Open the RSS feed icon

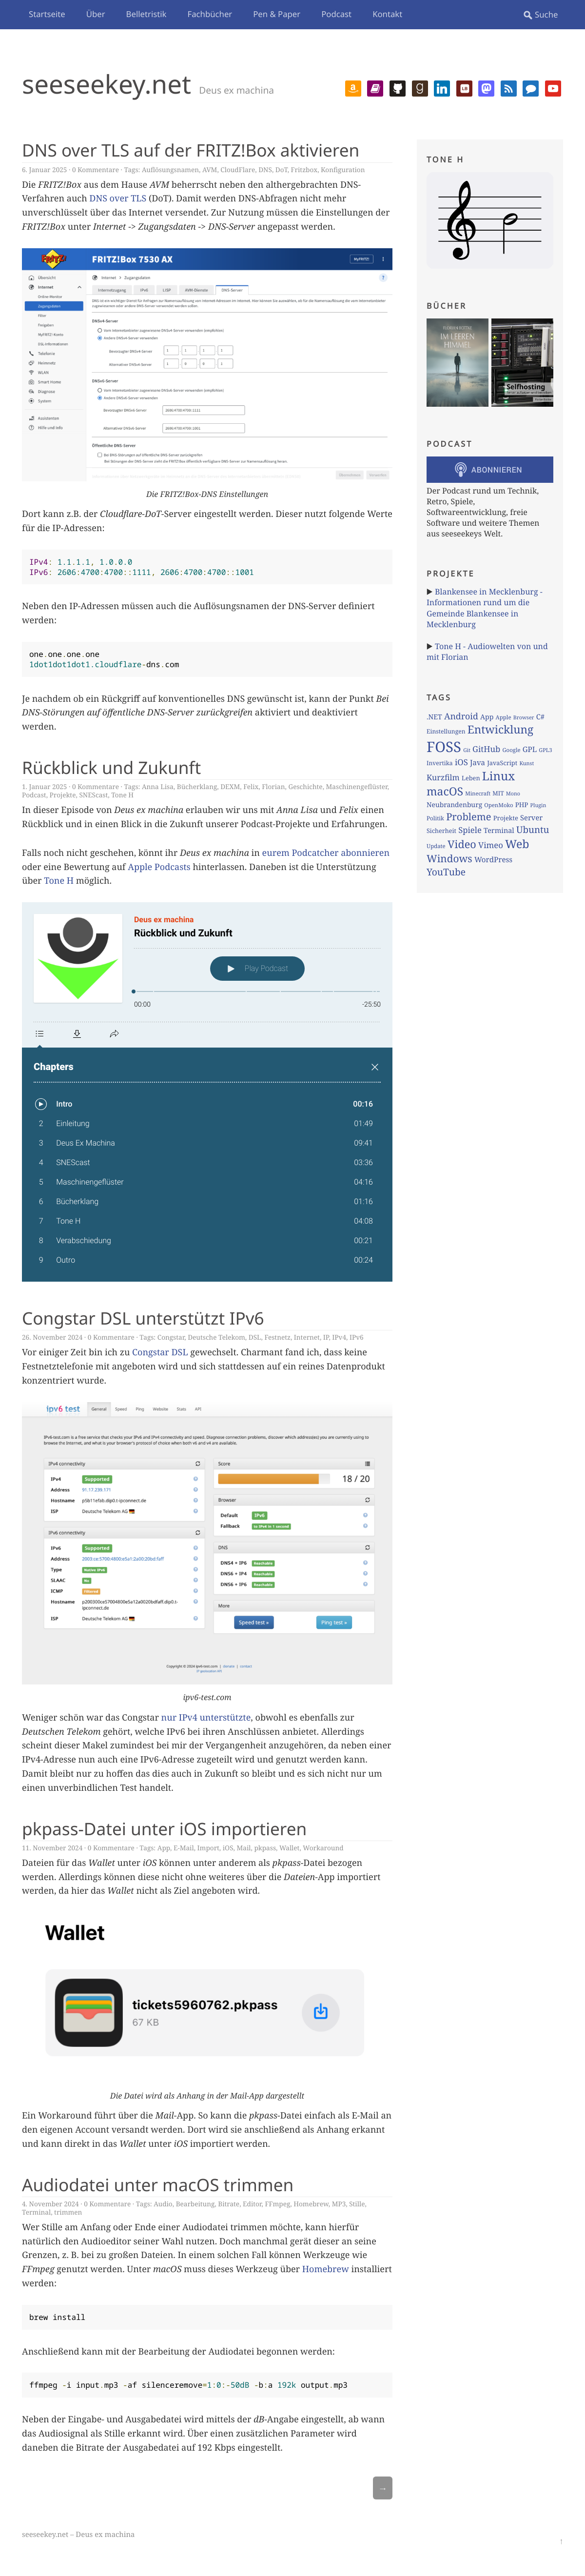pyautogui.click(x=508, y=89)
